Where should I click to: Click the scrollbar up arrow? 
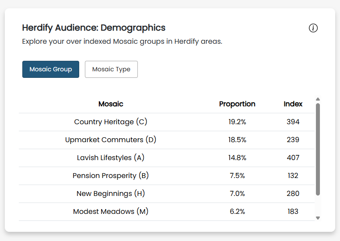coord(318,99)
